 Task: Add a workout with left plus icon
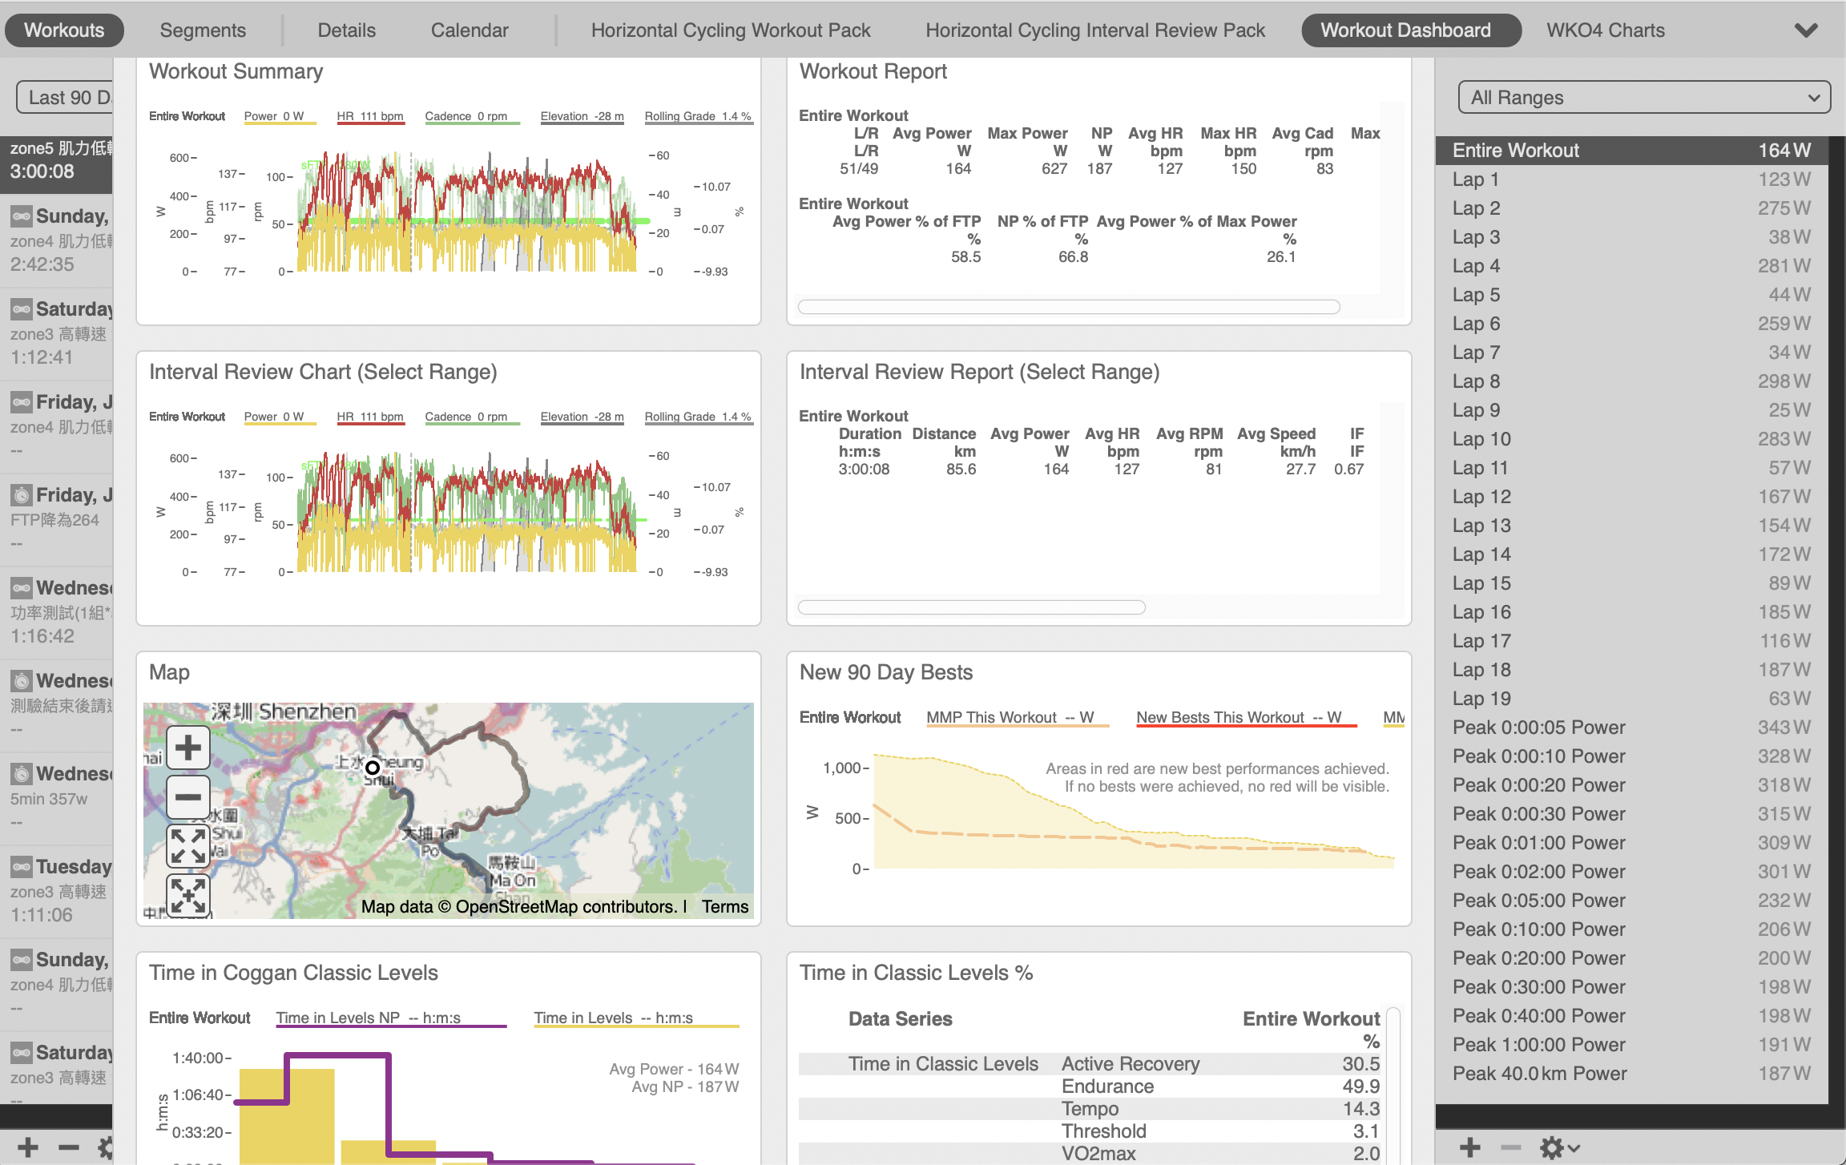(x=28, y=1147)
